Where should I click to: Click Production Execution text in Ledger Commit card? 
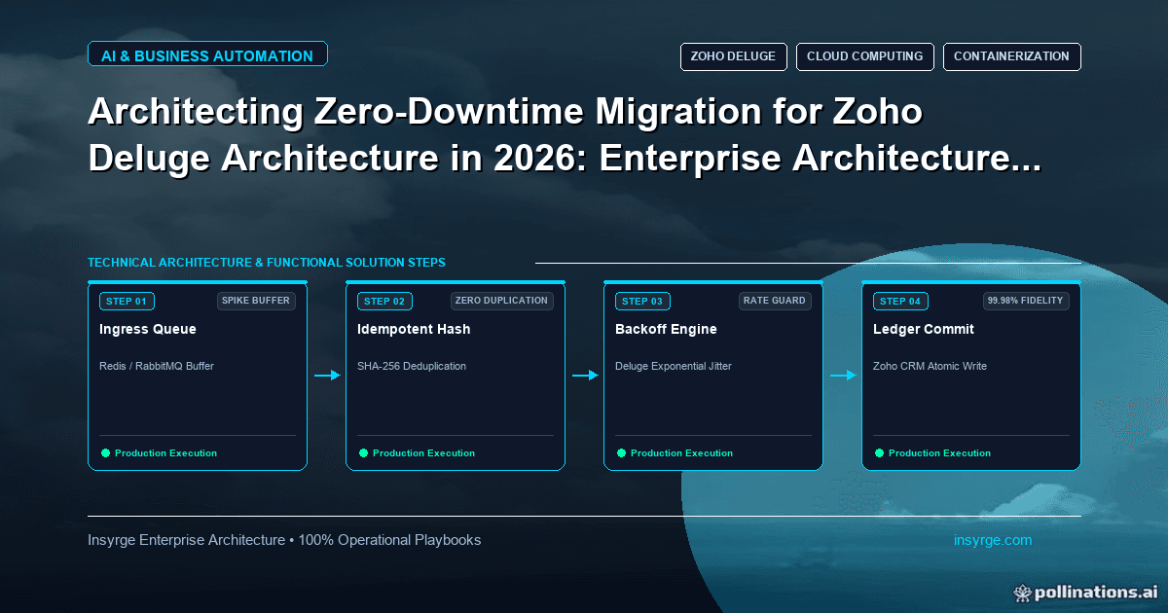(939, 452)
